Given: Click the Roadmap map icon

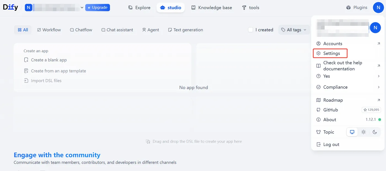Looking at the screenshot, I should click(318, 100).
